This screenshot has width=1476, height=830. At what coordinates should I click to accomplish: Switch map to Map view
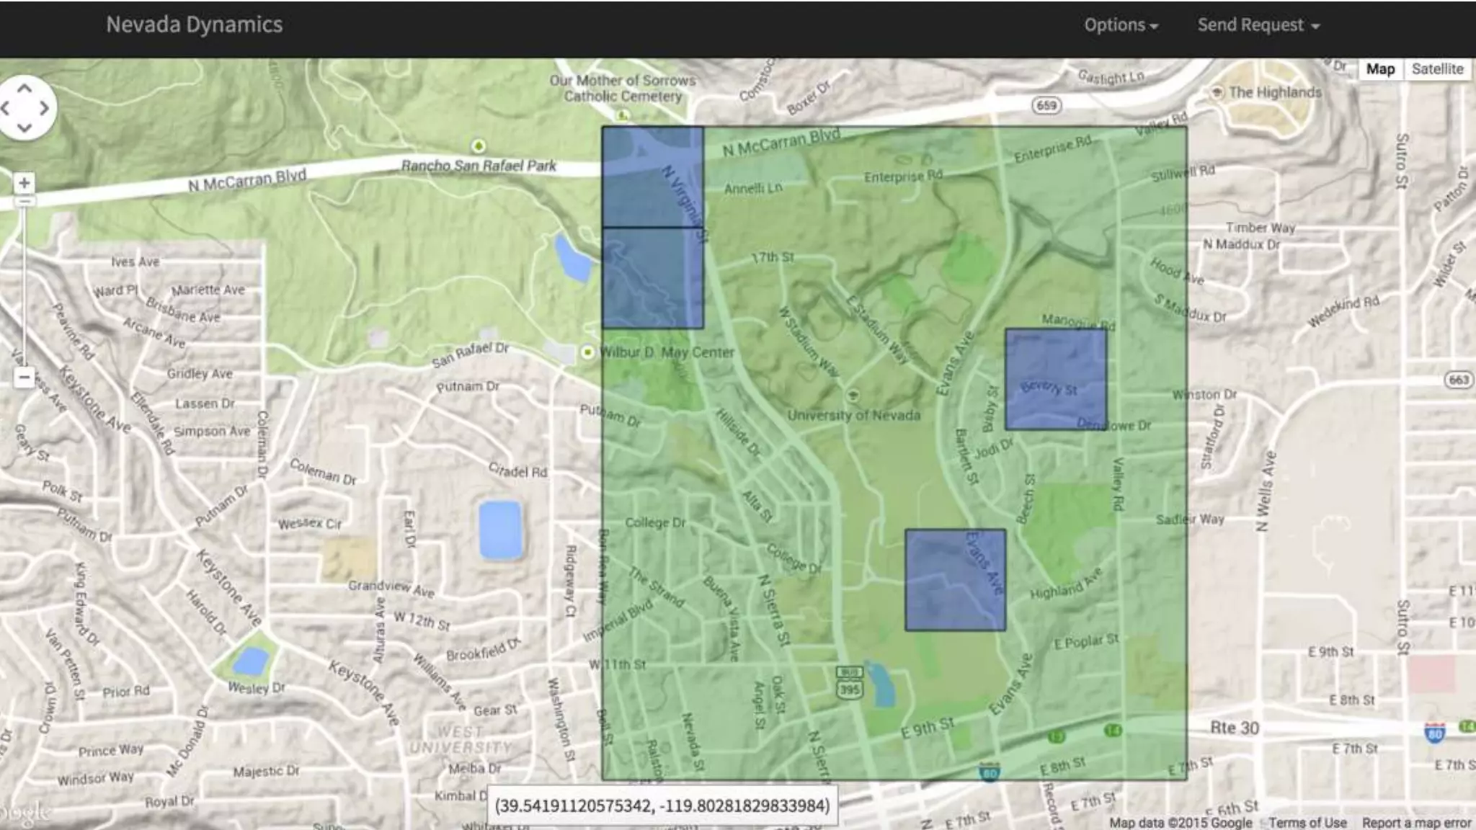(x=1380, y=69)
